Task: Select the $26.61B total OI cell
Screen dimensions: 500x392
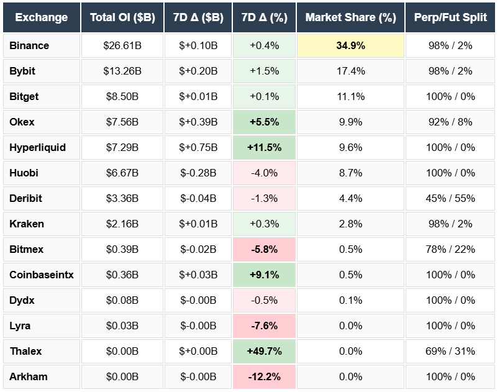Action: (122, 46)
